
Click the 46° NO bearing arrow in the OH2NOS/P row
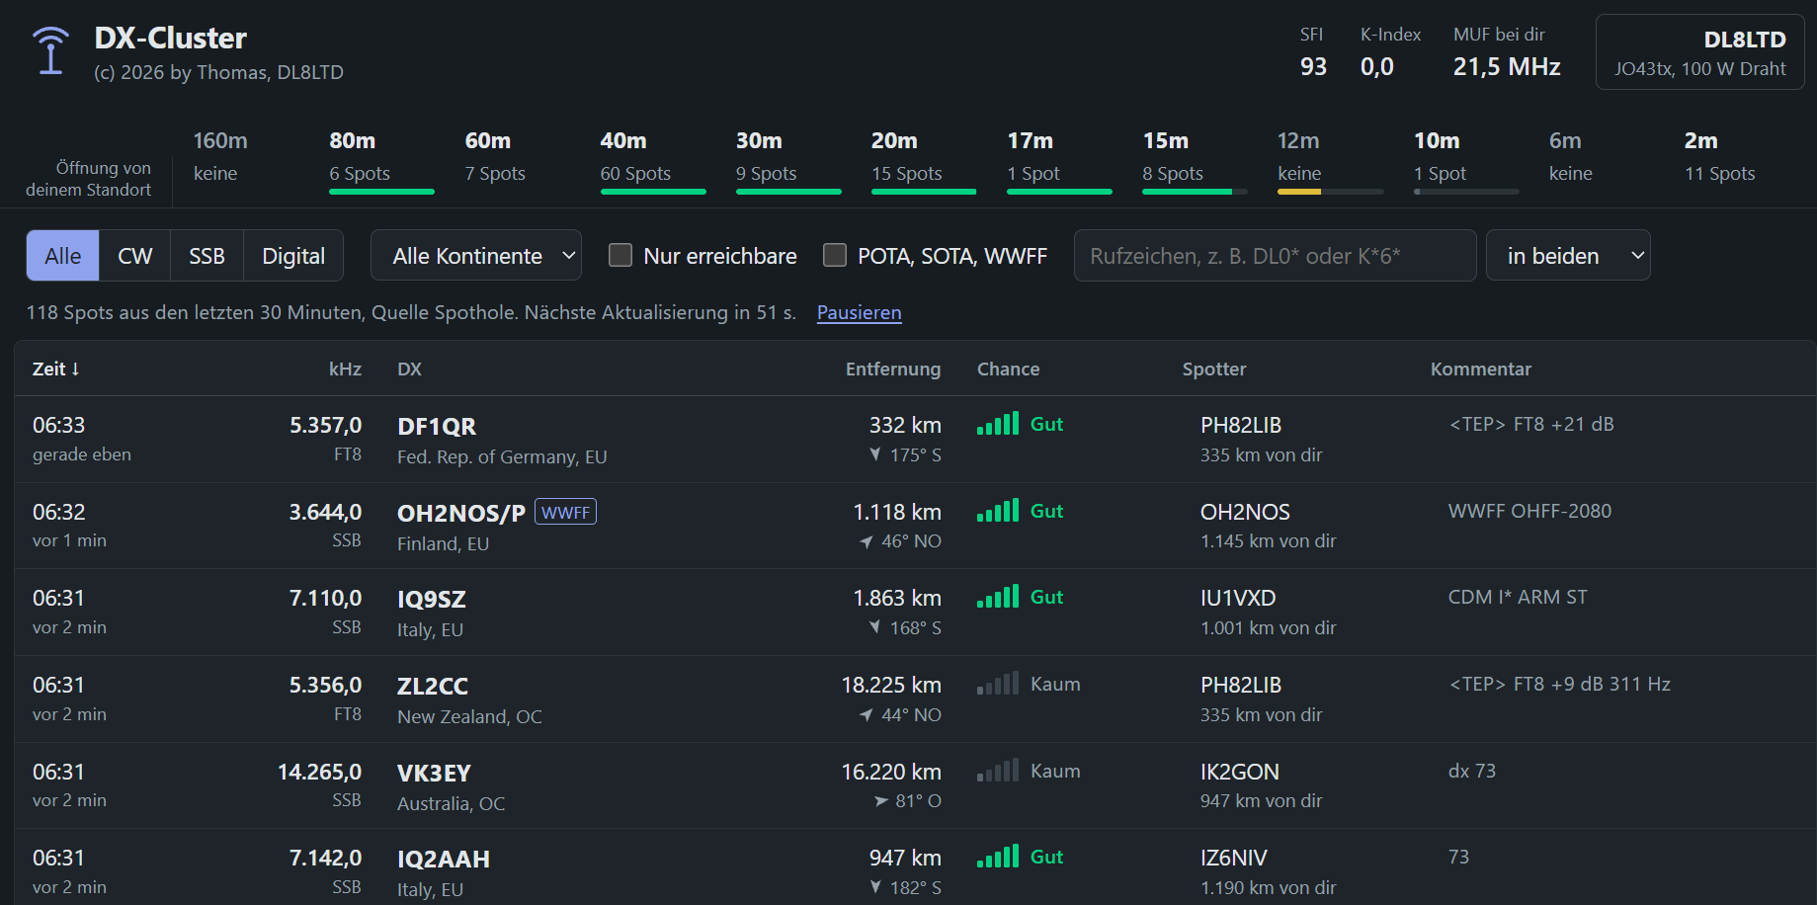point(867,541)
